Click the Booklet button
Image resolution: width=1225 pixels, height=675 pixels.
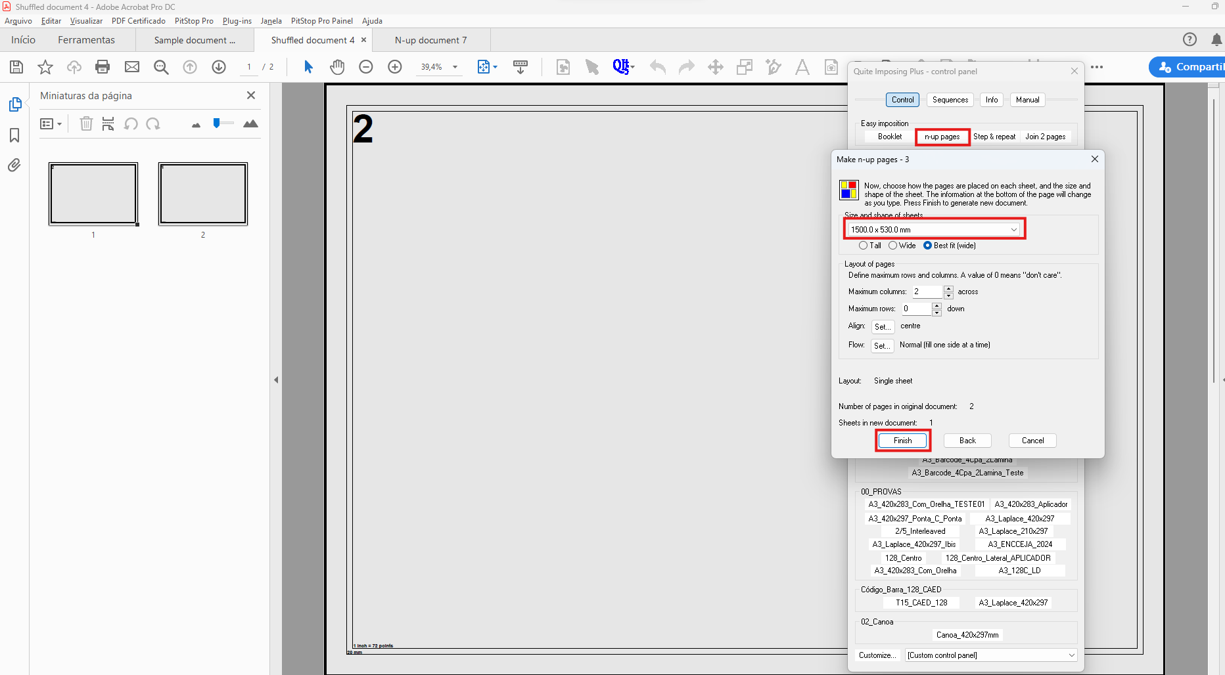click(x=890, y=137)
